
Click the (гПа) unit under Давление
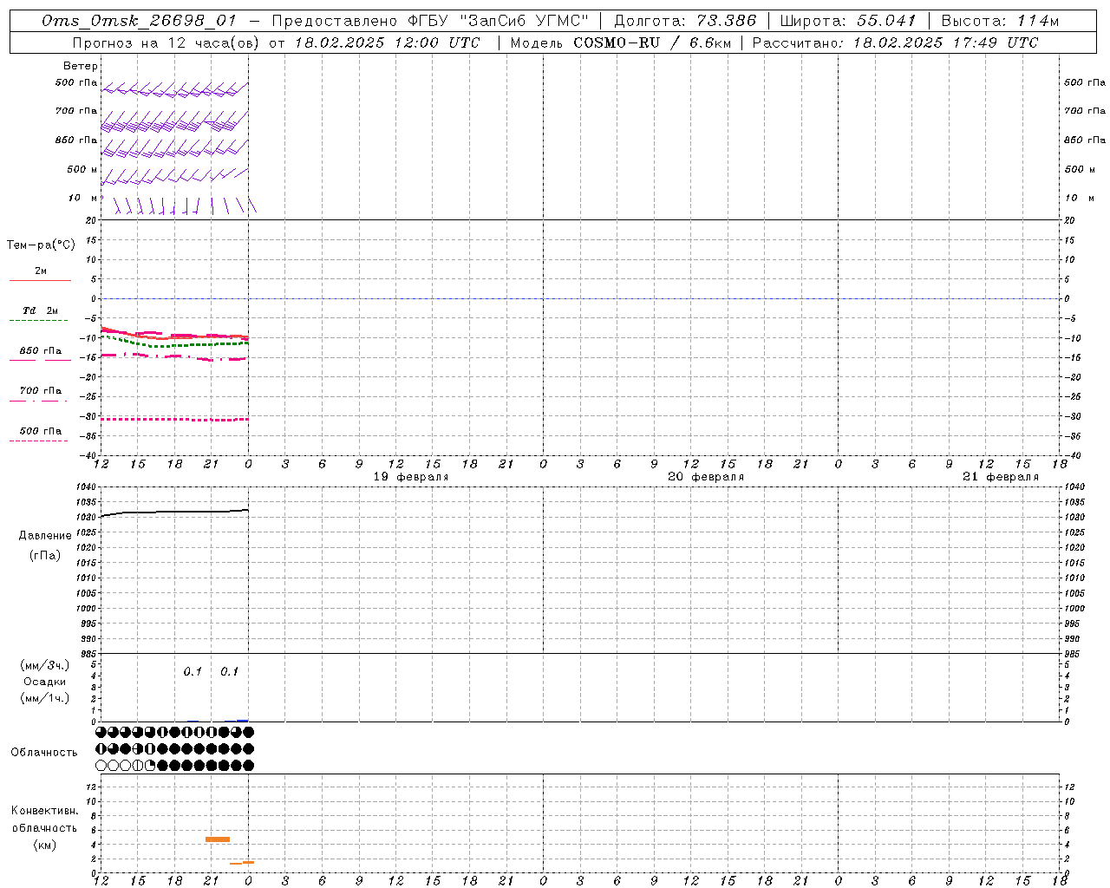(45, 556)
